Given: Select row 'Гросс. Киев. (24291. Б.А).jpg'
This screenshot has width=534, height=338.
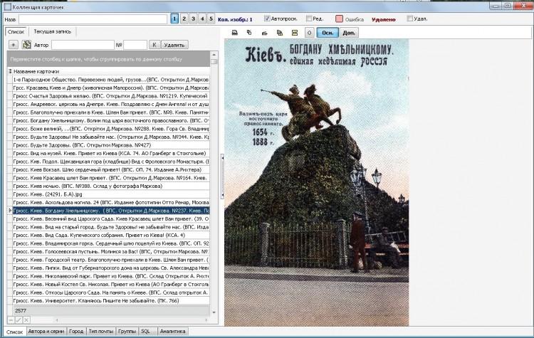Looking at the screenshot, I should pos(111,194).
